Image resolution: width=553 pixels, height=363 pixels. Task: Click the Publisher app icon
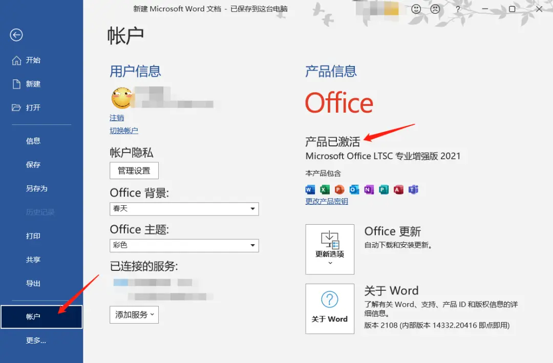click(x=384, y=190)
